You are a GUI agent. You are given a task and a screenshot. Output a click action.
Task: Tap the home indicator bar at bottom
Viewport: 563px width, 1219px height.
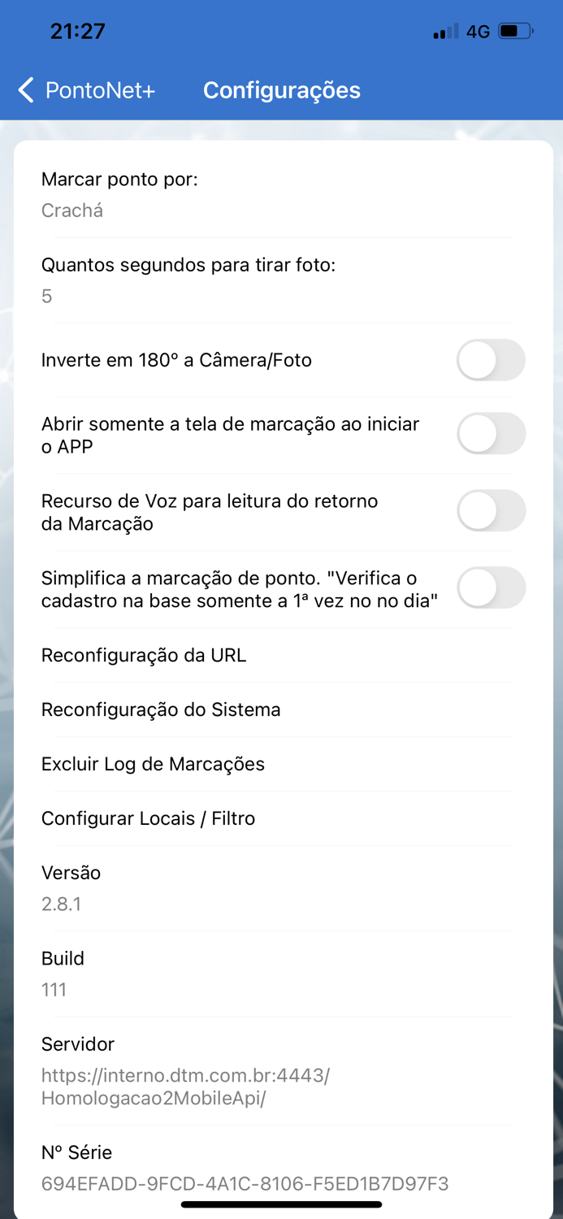[x=281, y=1203]
